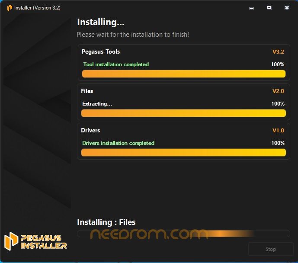Screen dimensions: 298x263
Task: Click the overall installation progress bar
Action: [183, 234]
